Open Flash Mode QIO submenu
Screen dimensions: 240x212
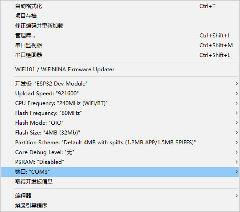click(x=120, y=123)
